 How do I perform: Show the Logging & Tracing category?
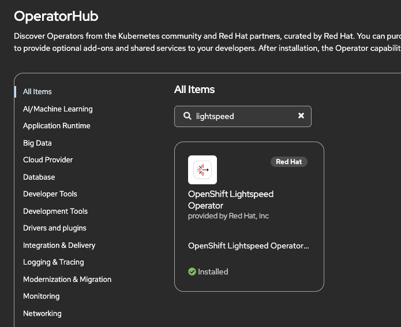[x=54, y=262]
